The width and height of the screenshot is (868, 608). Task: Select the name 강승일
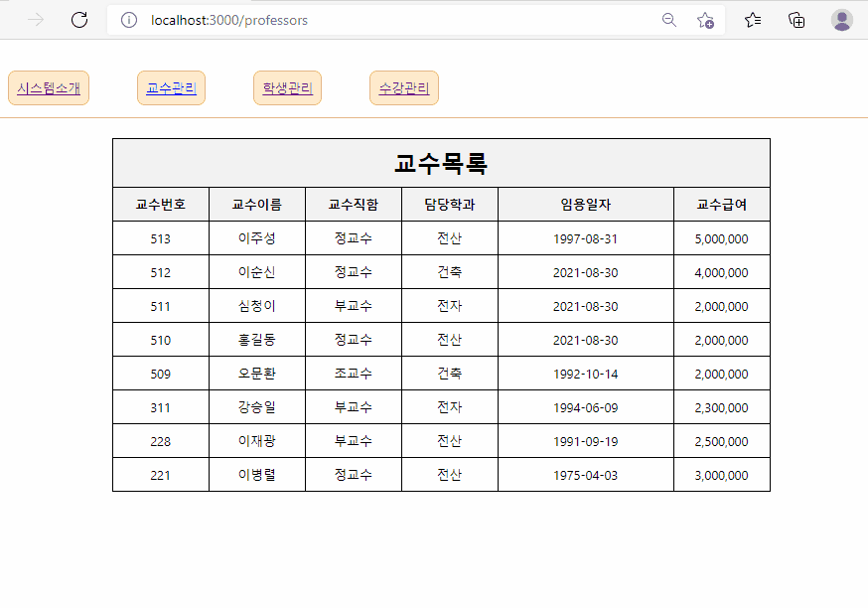(257, 407)
